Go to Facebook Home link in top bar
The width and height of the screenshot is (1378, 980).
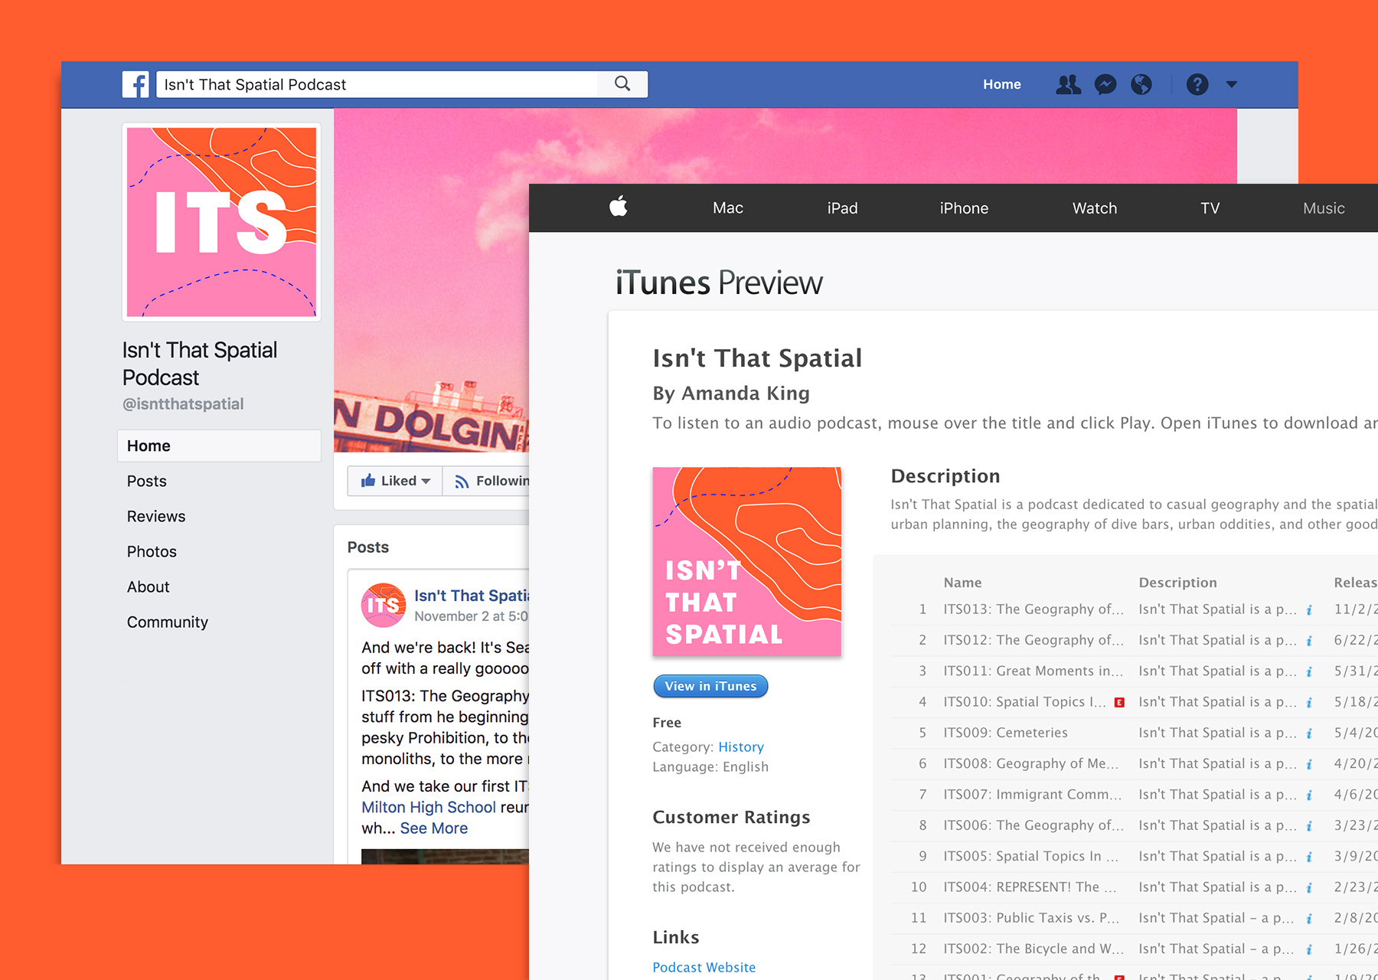1001,84
